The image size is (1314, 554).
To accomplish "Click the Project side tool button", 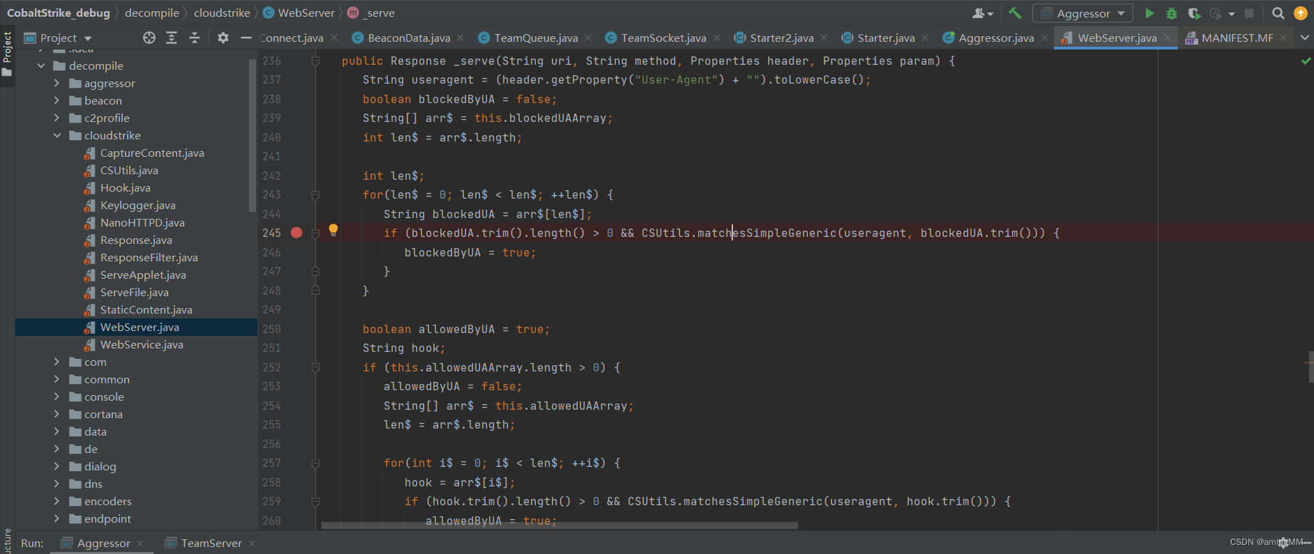I will pos(7,54).
